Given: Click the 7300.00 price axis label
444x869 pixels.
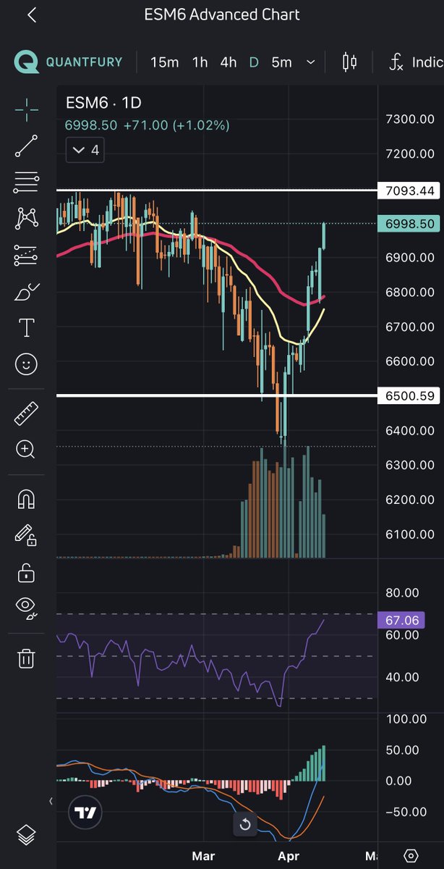Looking at the screenshot, I should (x=411, y=119).
